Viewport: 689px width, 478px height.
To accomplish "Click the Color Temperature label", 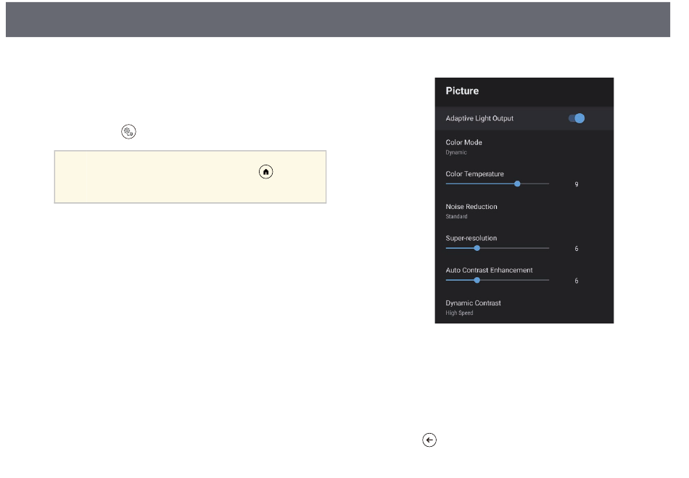I will pyautogui.click(x=474, y=174).
